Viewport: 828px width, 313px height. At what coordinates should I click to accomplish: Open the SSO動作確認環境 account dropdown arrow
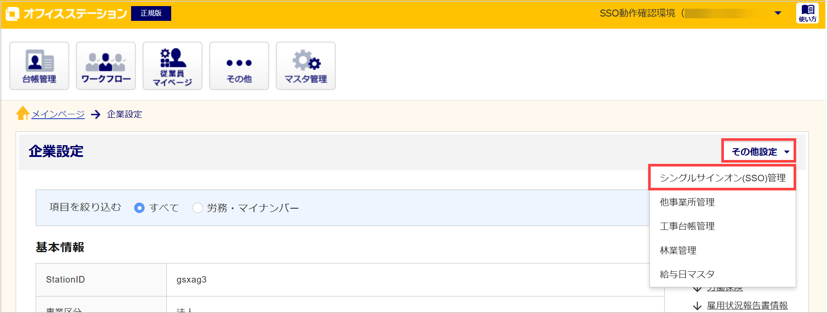coord(778,13)
